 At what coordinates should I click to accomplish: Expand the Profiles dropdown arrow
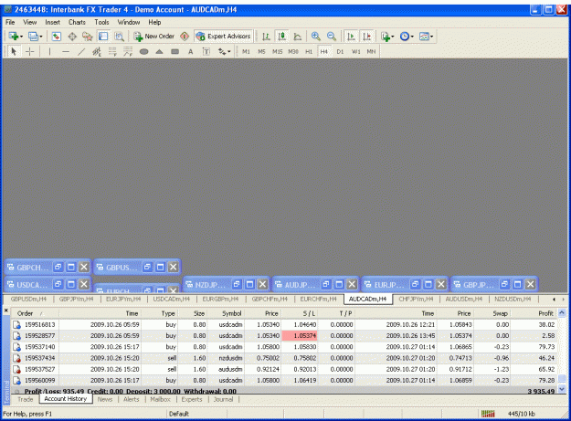[41, 37]
